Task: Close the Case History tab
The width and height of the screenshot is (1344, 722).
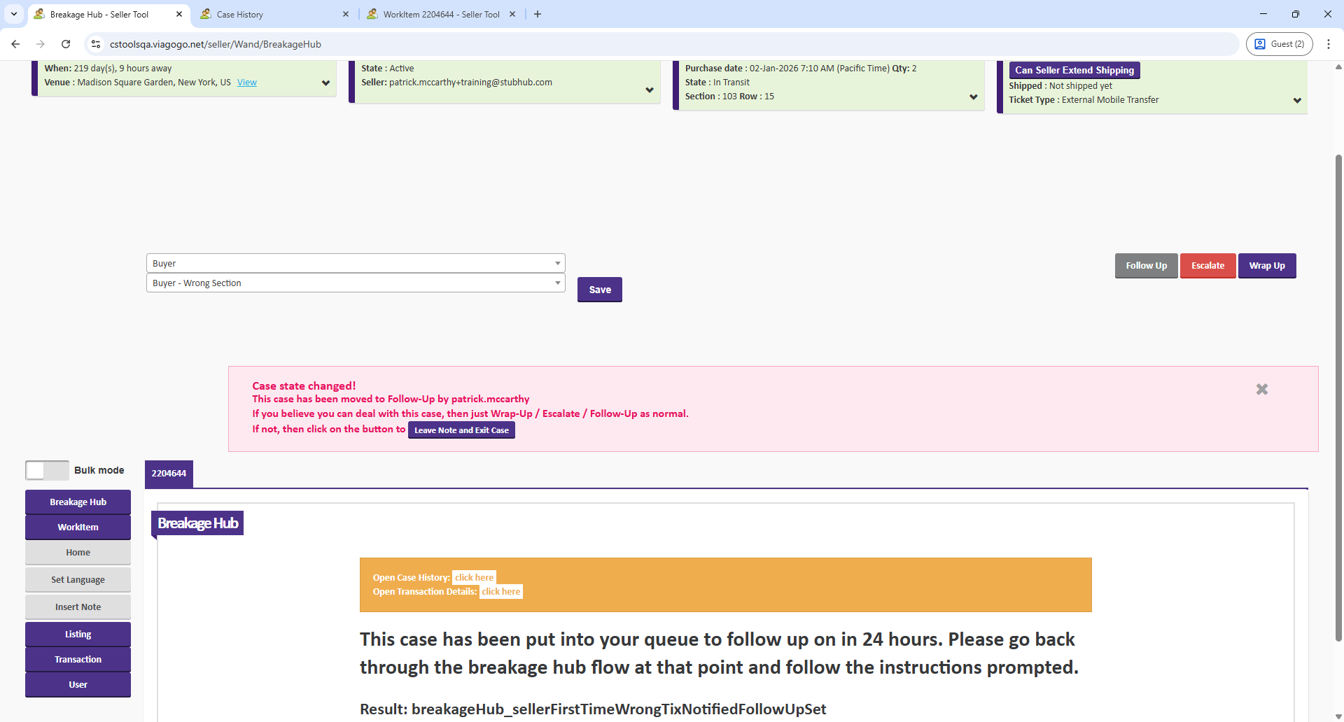Action: coord(346,14)
